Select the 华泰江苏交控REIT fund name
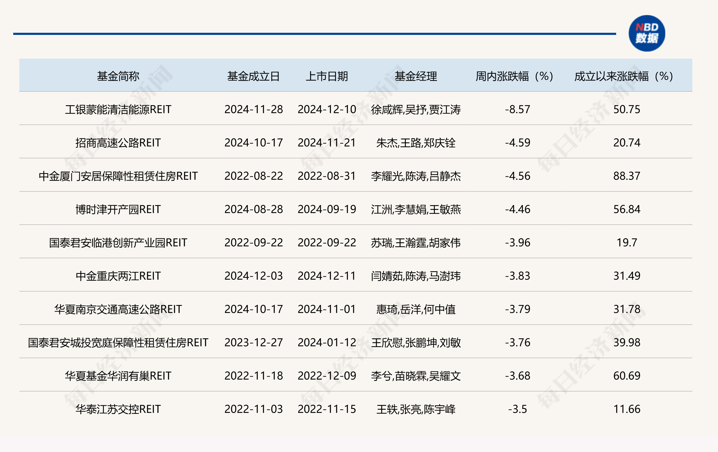The image size is (718, 452). [118, 409]
